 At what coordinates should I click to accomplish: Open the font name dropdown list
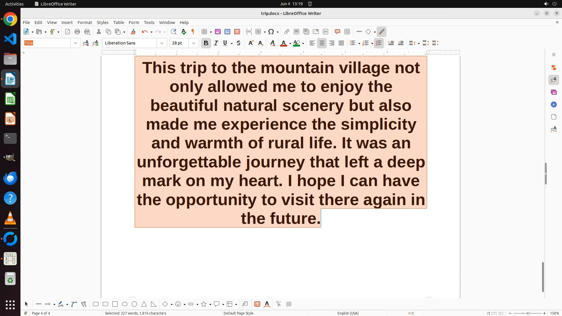pos(162,43)
